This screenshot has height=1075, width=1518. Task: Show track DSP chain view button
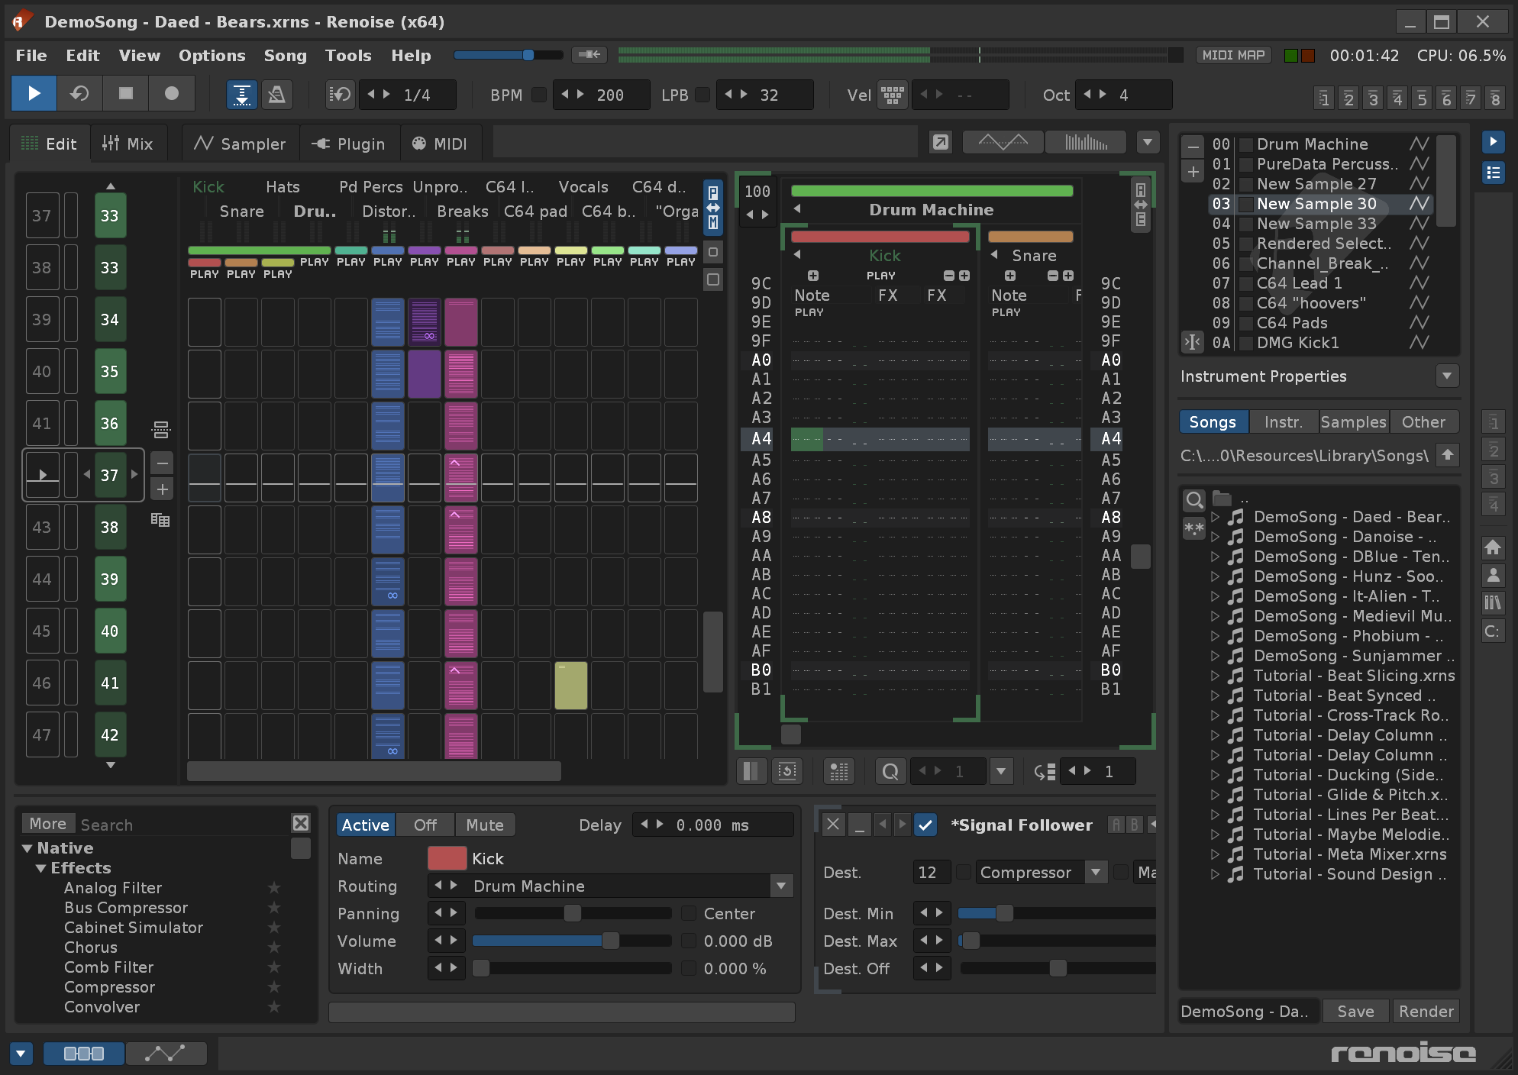coord(84,1054)
